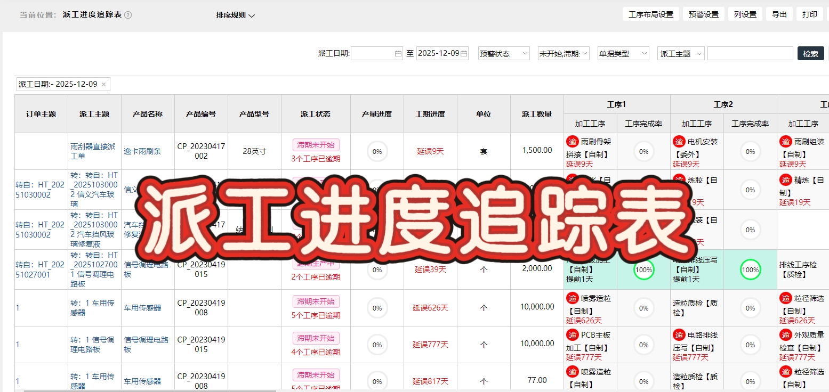Open the 派工主题 search-field dropdown

681,53
